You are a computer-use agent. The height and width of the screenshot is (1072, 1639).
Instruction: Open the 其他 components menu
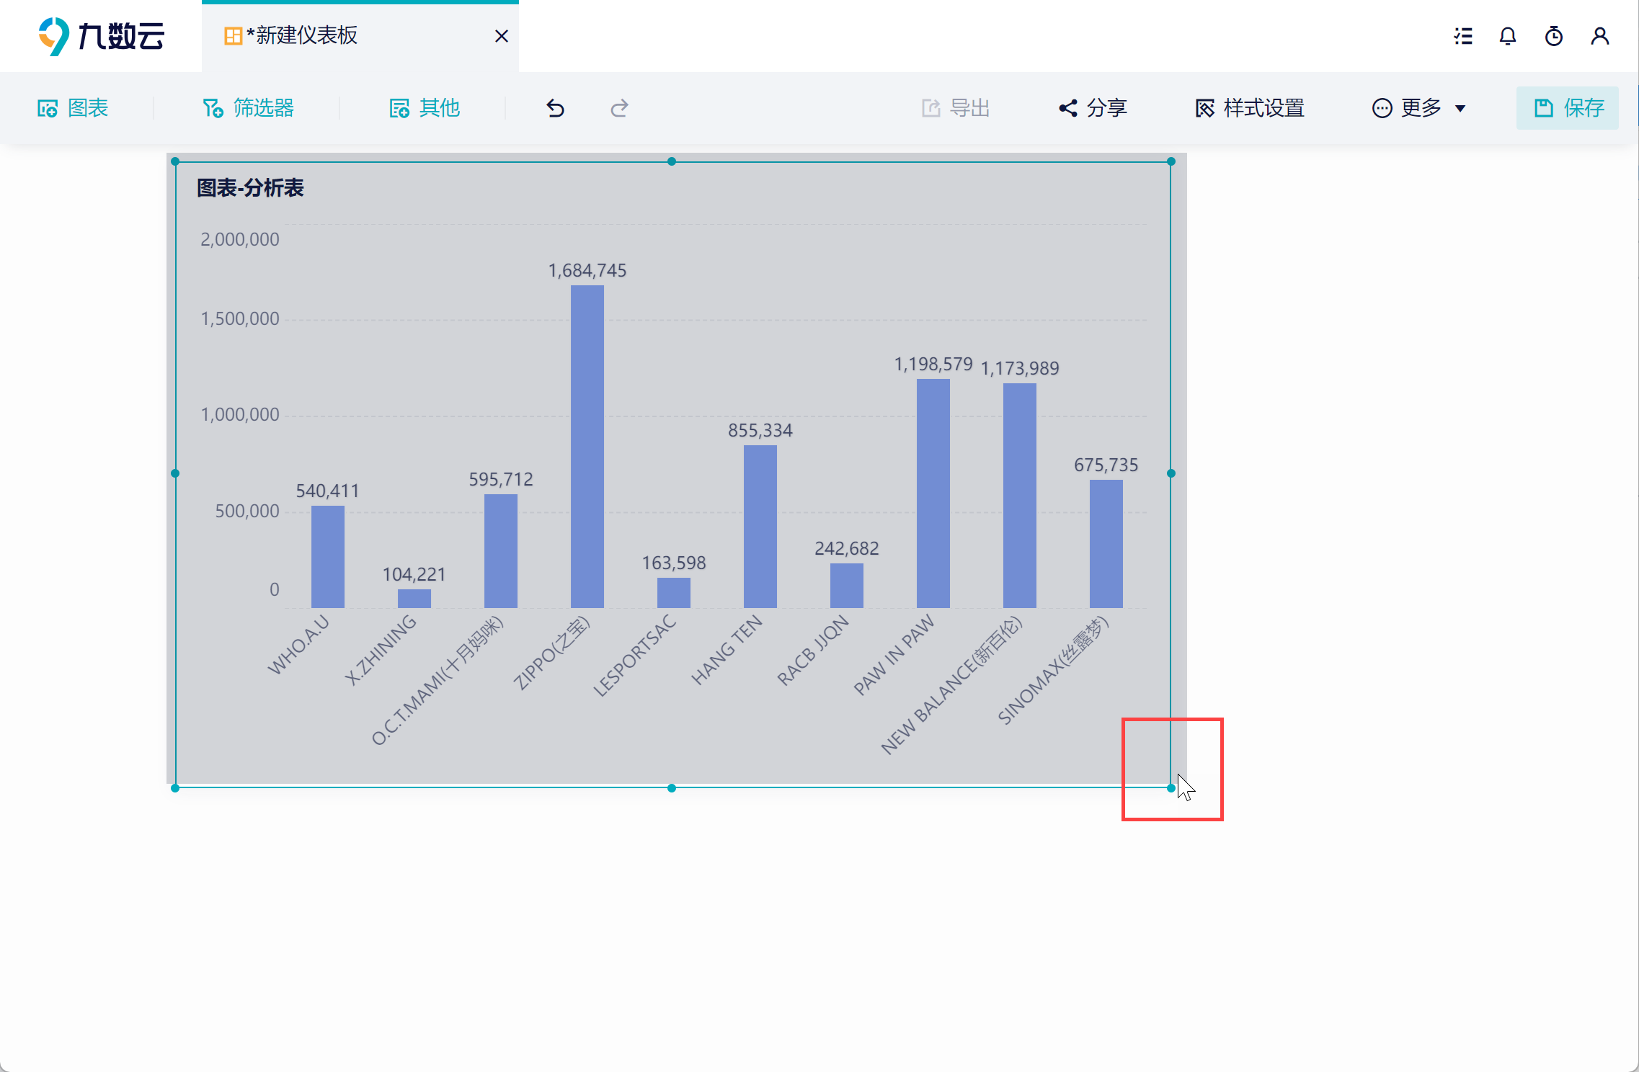tap(425, 108)
